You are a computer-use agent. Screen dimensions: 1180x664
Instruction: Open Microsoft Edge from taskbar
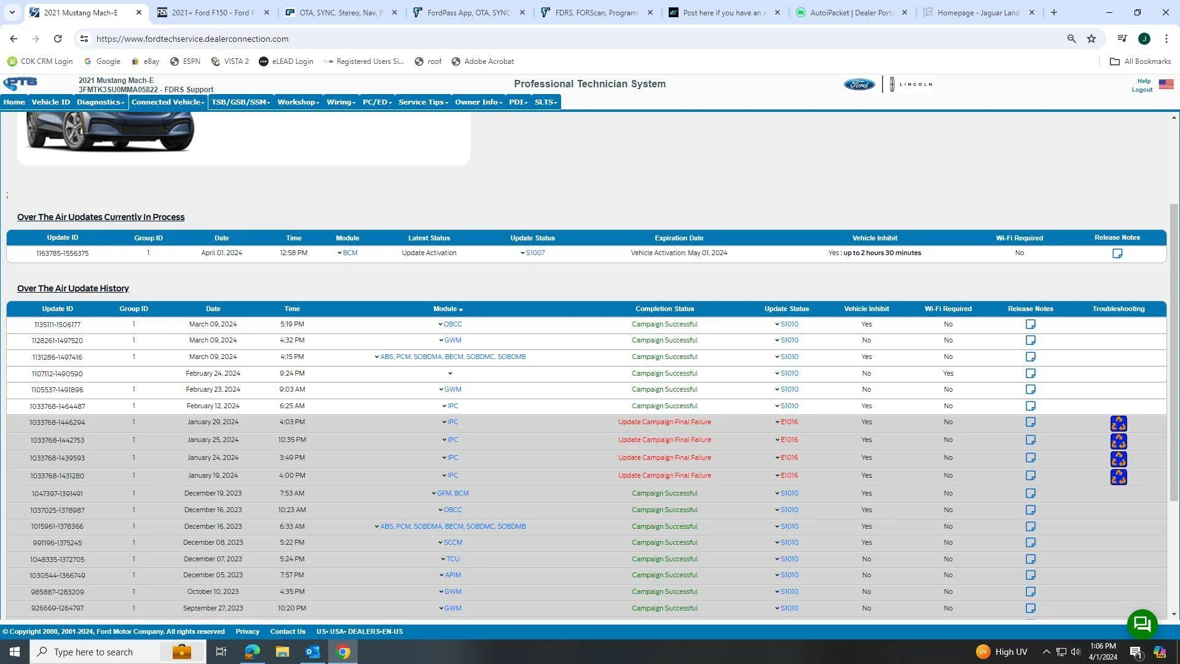tap(252, 652)
